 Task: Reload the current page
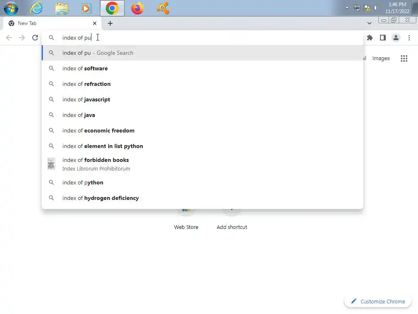[x=35, y=38]
